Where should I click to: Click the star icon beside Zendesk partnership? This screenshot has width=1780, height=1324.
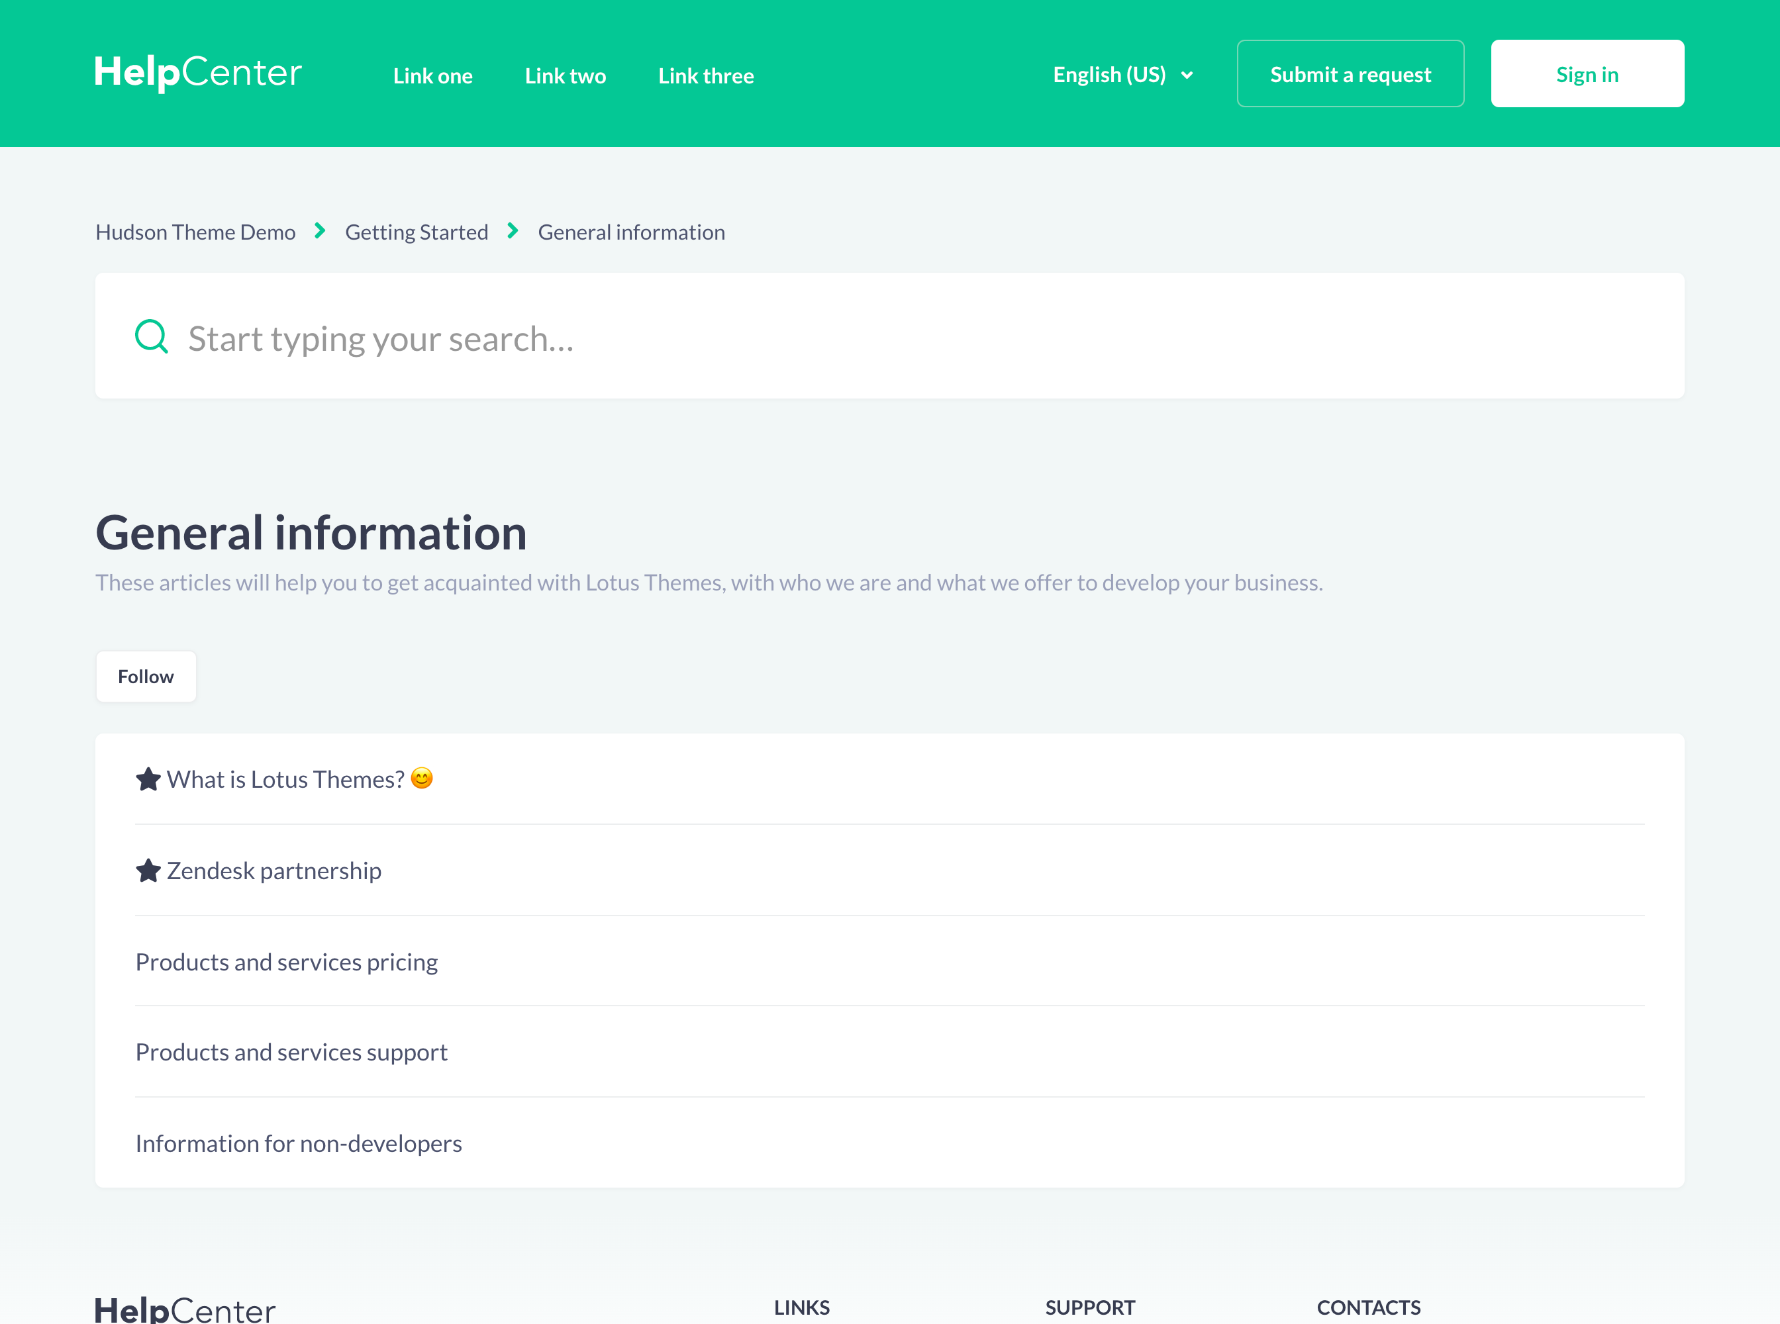(148, 871)
